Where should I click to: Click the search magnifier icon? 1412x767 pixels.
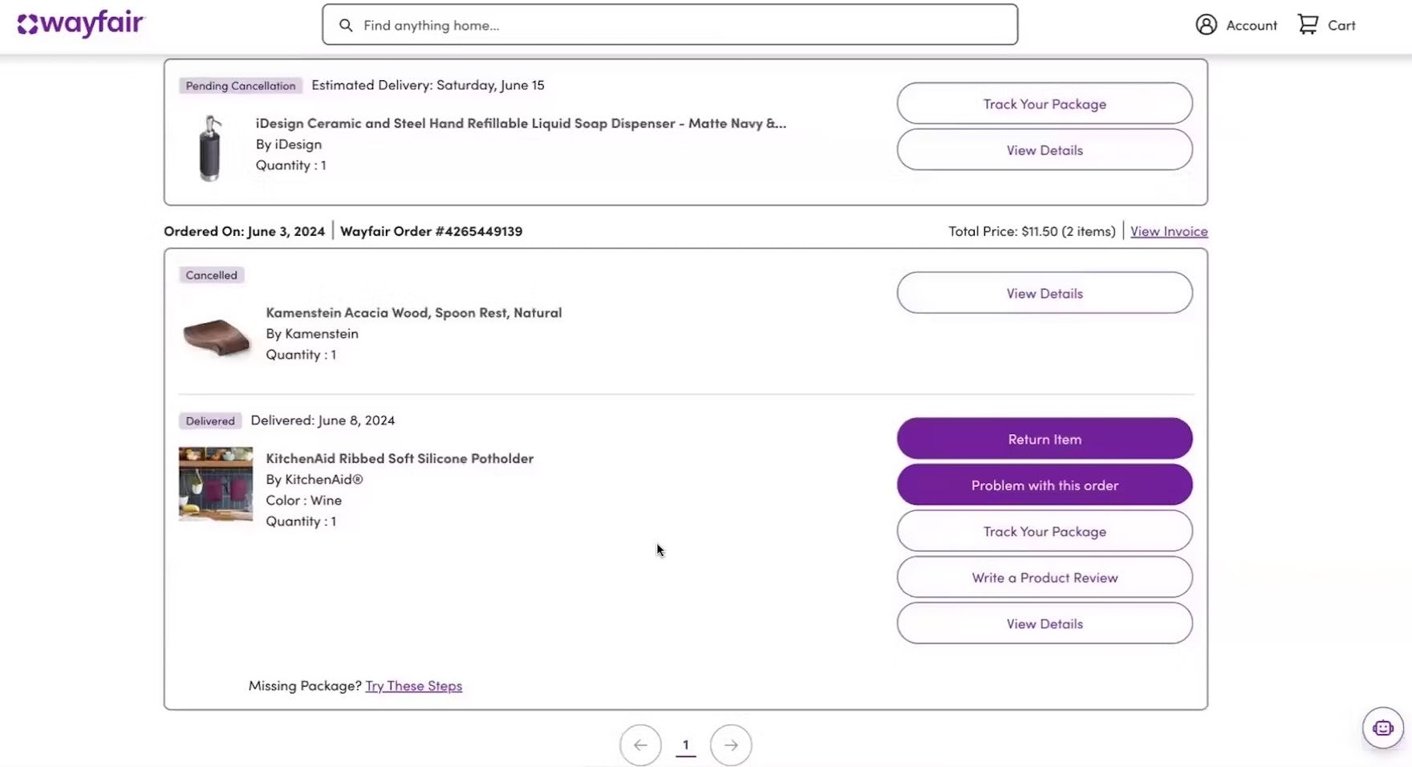coord(346,25)
